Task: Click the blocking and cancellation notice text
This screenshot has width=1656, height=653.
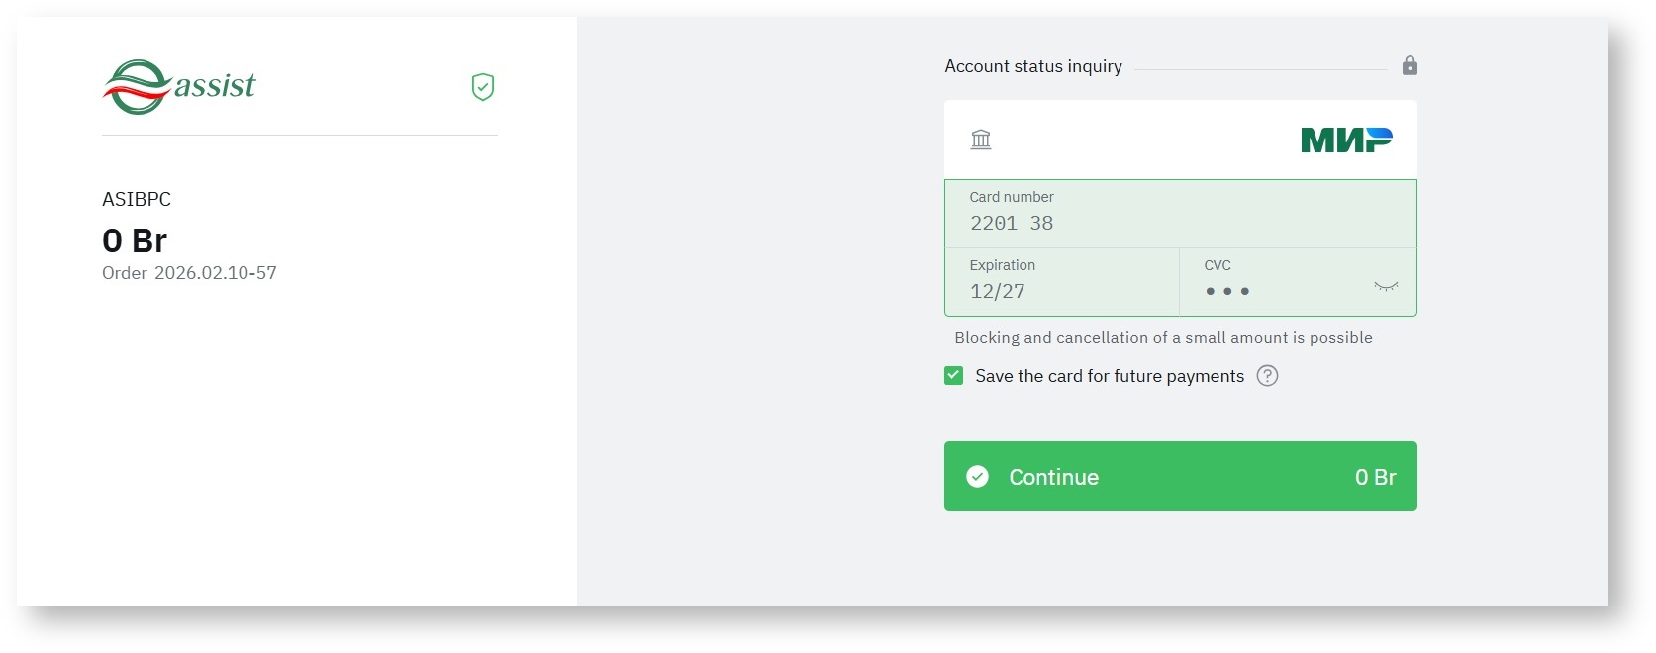Action: pyautogui.click(x=1163, y=338)
